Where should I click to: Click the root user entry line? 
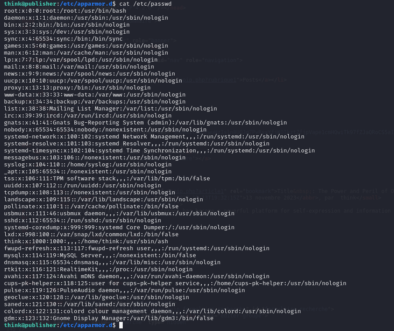click(65, 10)
